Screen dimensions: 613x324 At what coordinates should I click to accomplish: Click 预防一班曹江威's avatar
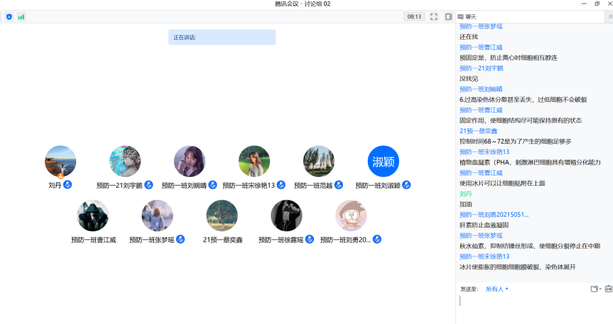[x=92, y=215]
